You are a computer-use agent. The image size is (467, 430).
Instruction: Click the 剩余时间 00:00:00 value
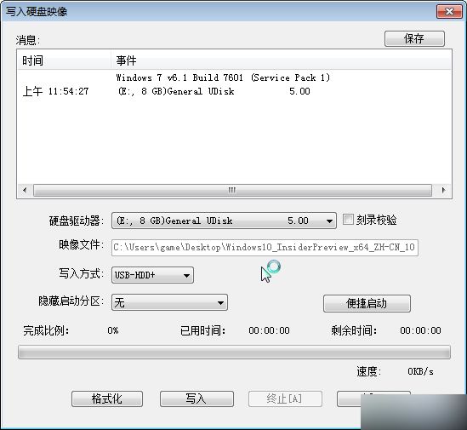(420, 330)
